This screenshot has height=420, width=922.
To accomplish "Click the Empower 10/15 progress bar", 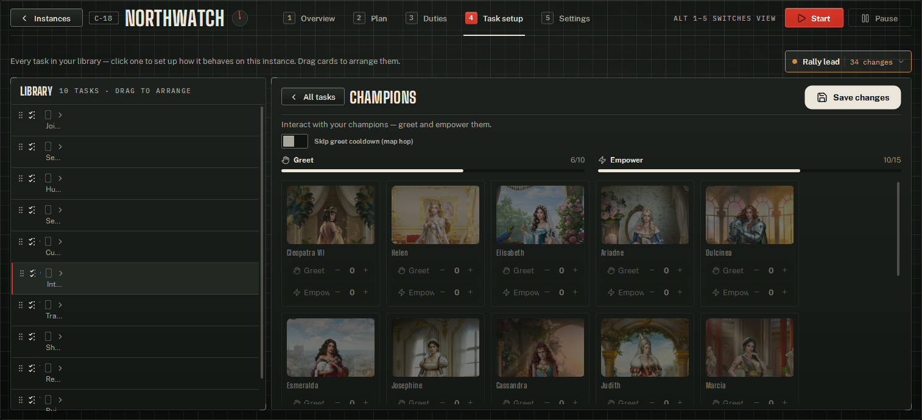I will 750,170.
